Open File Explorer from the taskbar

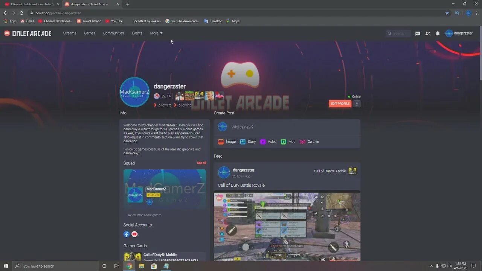pyautogui.click(x=142, y=266)
